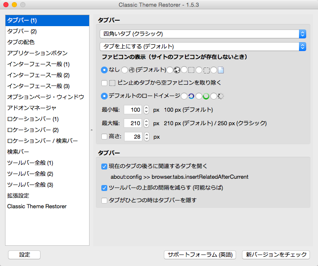
Task: Click dashed favicon icon beside ピン止めタブ checkbox
Action: click(x=112, y=83)
